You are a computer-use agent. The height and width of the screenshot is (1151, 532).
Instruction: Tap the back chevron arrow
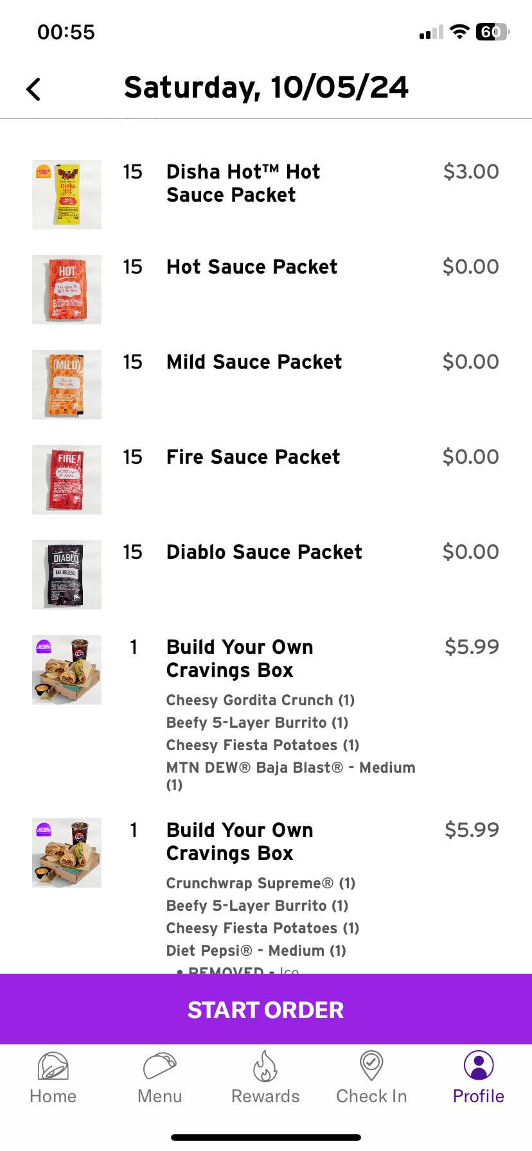point(33,89)
